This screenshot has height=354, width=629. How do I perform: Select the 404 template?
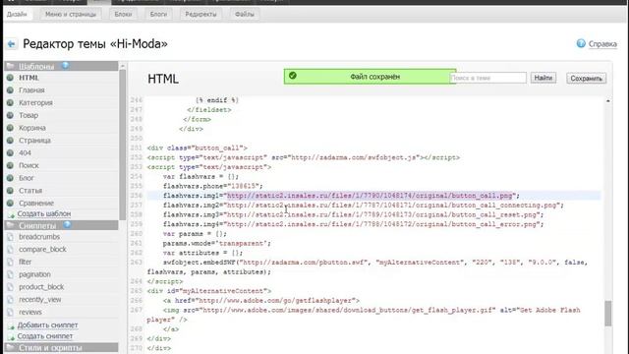click(x=25, y=153)
